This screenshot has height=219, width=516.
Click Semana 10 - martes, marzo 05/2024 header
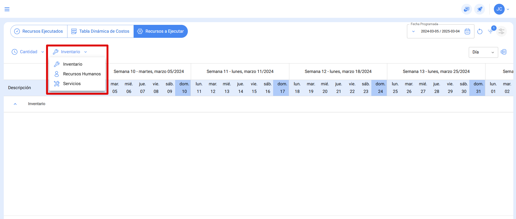[x=149, y=72]
